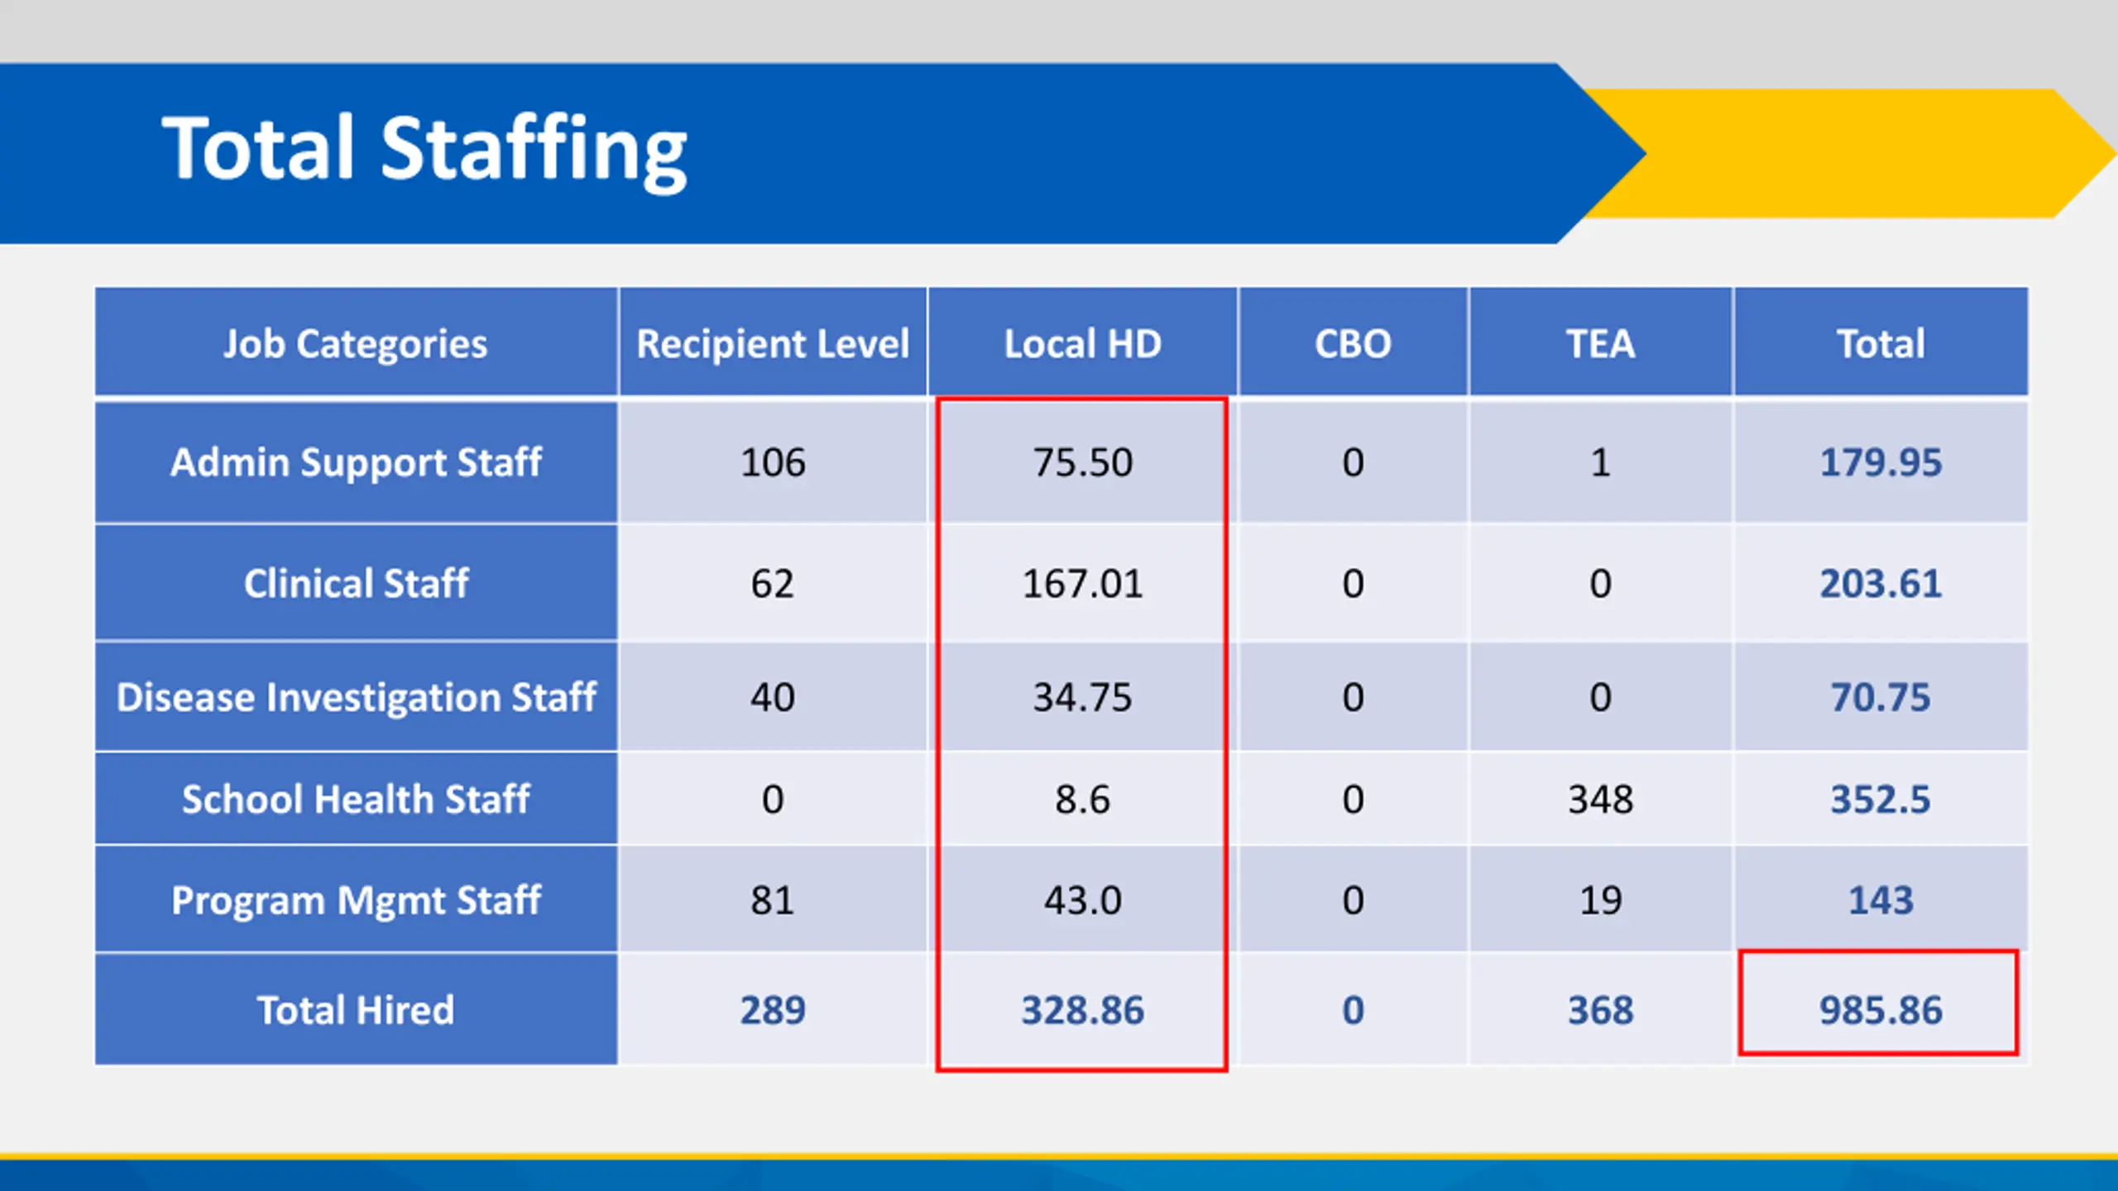Select the cell with value 203.61
The width and height of the screenshot is (2118, 1191).
1881,583
